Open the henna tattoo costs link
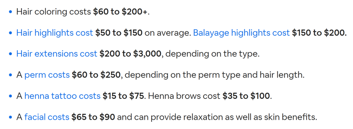 (62, 96)
